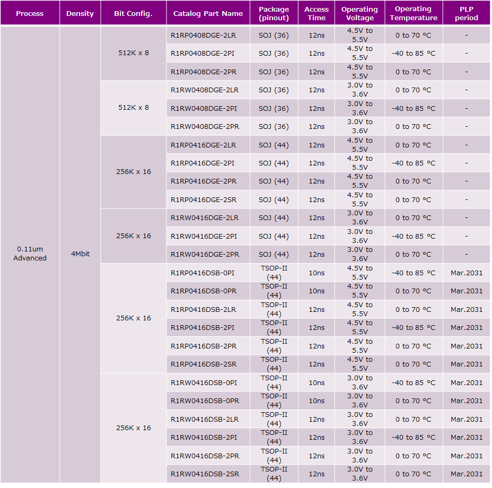Image resolution: width=492 pixels, height=488 pixels.
Task: Select part name R1RW0416DGE-2LR
Action: tap(205, 218)
